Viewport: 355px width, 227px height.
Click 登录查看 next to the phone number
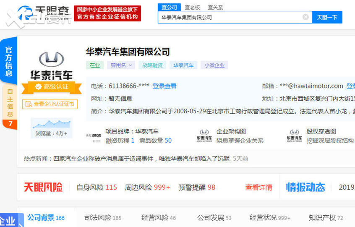click(x=164, y=86)
